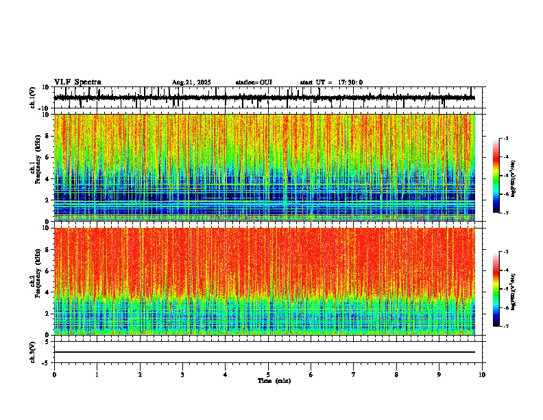Click the time axis tick label "1"
The width and height of the screenshot is (543, 420).
click(x=97, y=375)
